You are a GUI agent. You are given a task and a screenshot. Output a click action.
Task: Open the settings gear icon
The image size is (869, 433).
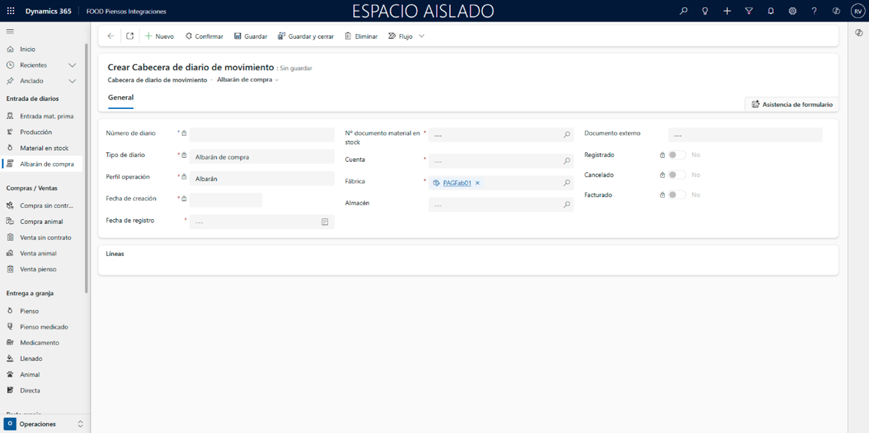coord(792,11)
